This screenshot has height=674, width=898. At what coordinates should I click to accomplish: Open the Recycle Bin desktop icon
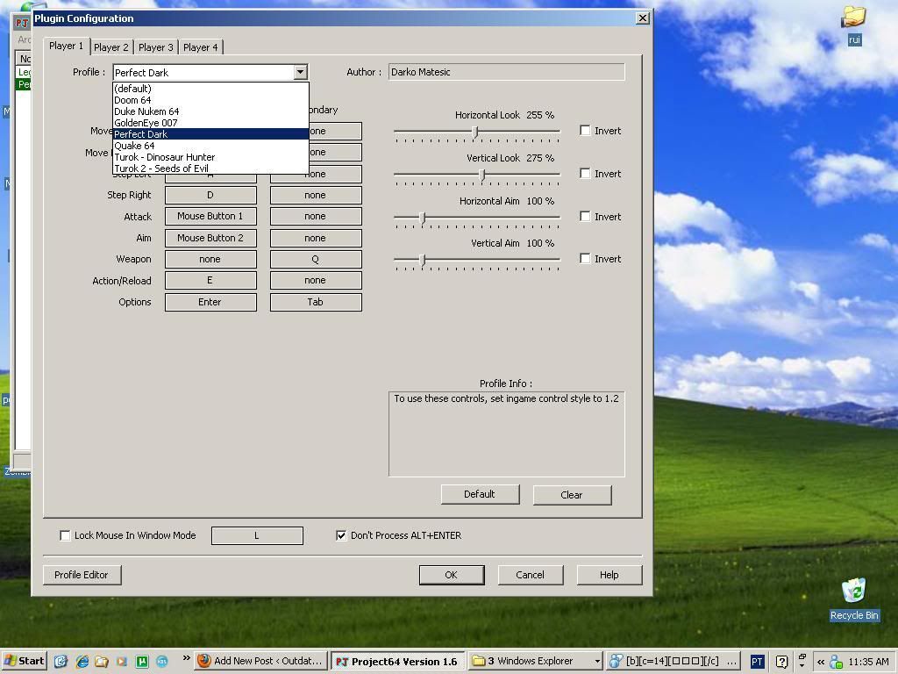click(853, 591)
